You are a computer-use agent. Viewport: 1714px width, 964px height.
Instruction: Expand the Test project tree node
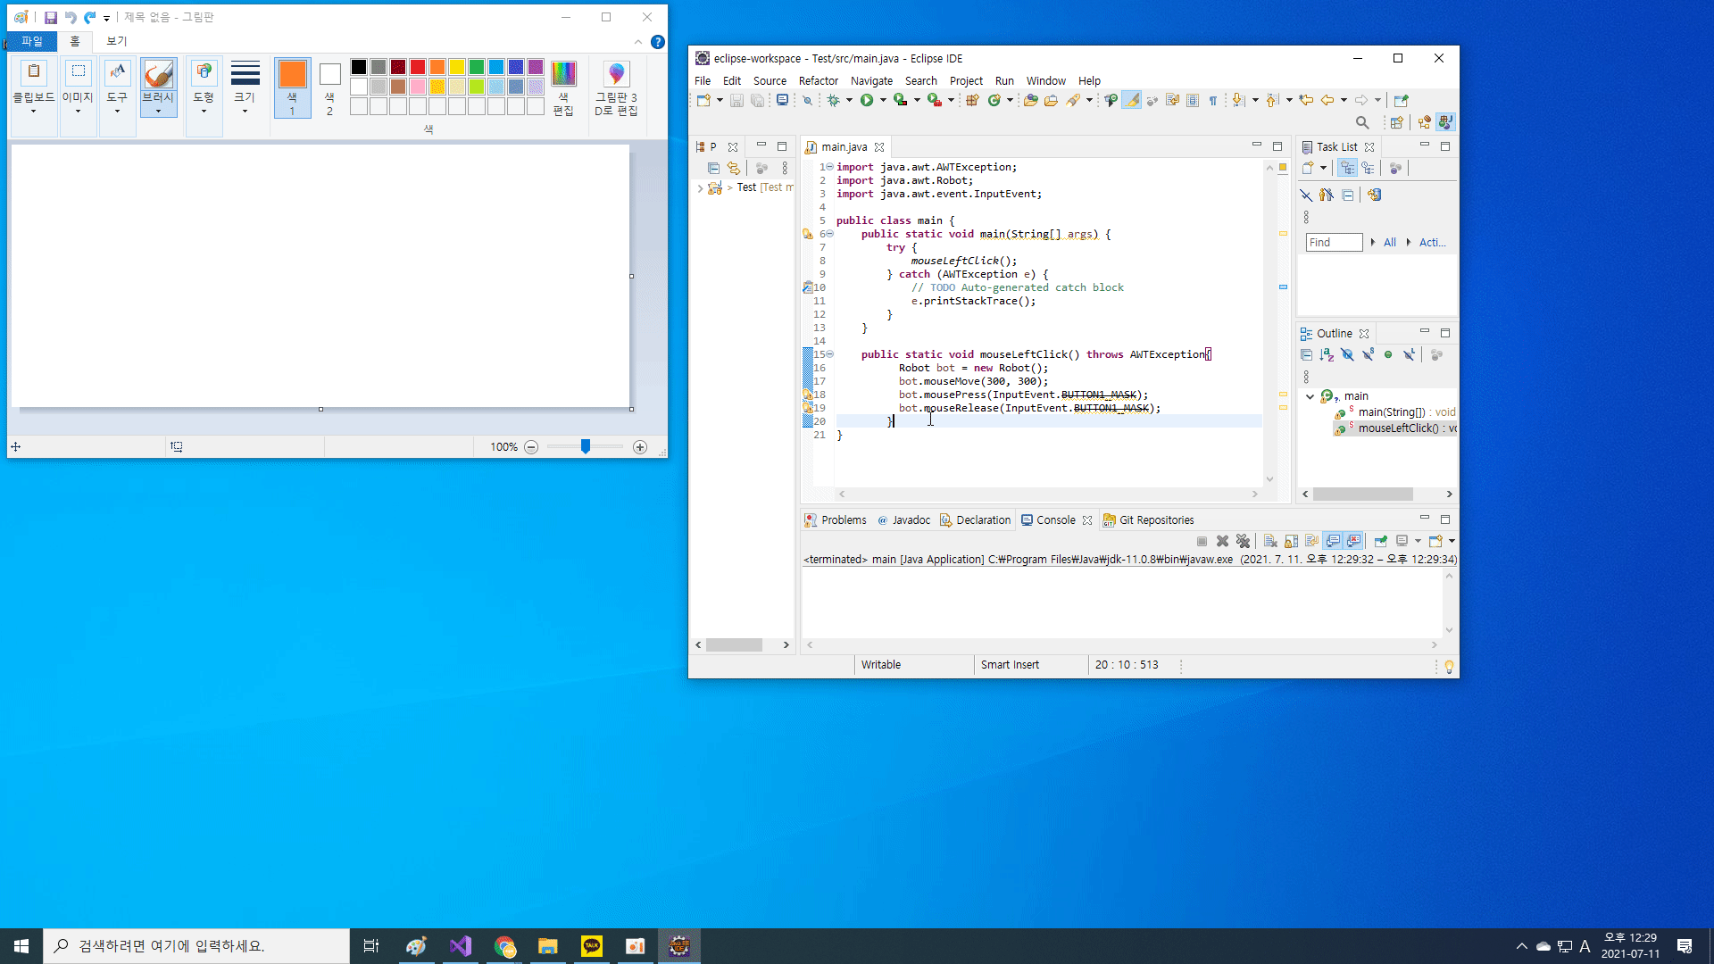click(700, 187)
